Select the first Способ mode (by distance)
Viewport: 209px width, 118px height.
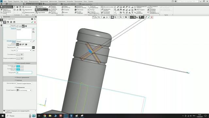[x=17, y=45]
